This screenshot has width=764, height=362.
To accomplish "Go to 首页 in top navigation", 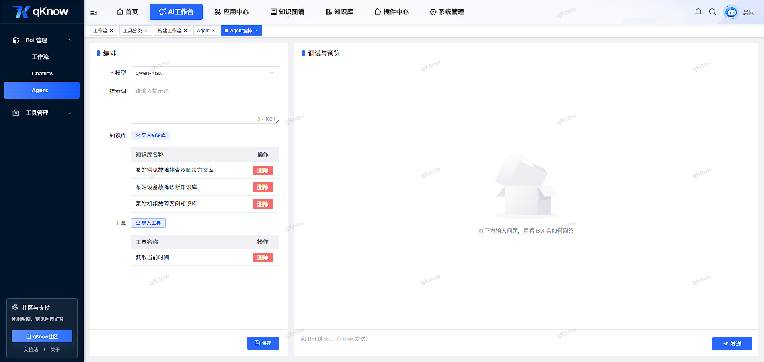I will pos(127,12).
